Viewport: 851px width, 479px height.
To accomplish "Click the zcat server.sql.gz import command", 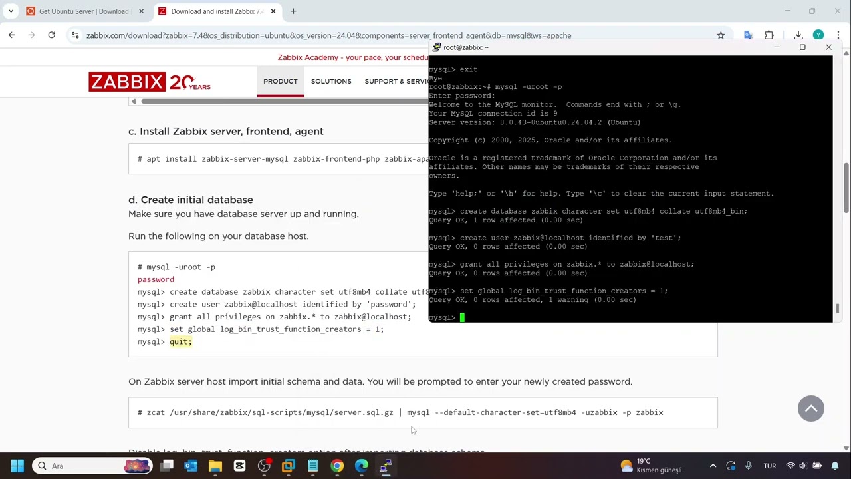I will point(400,412).
